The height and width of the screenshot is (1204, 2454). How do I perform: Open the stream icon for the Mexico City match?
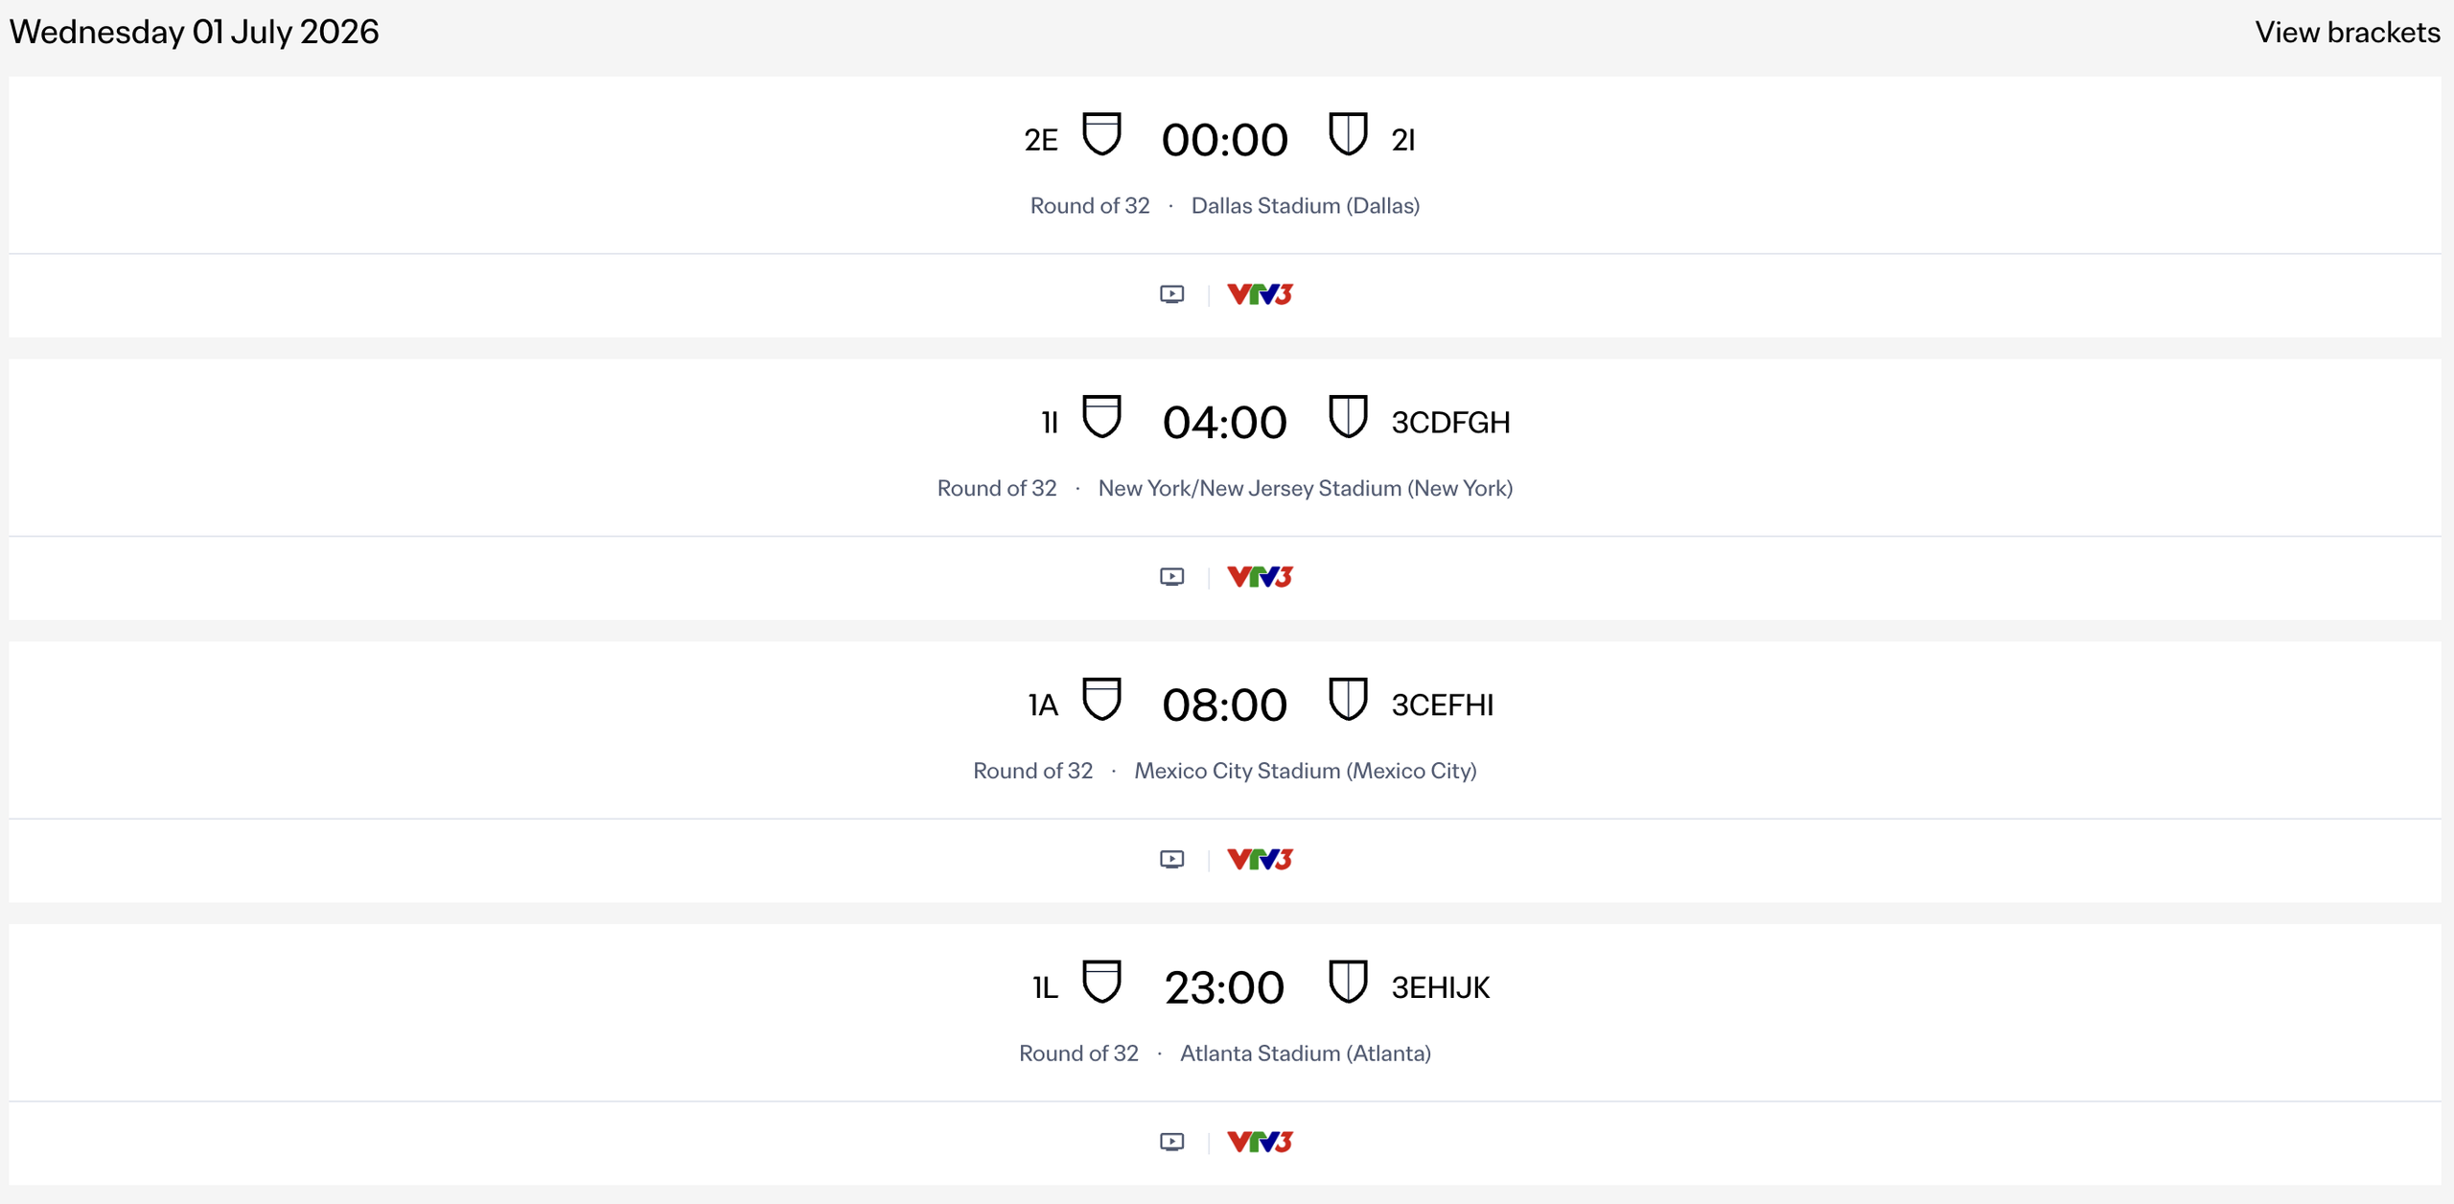[x=1171, y=859]
